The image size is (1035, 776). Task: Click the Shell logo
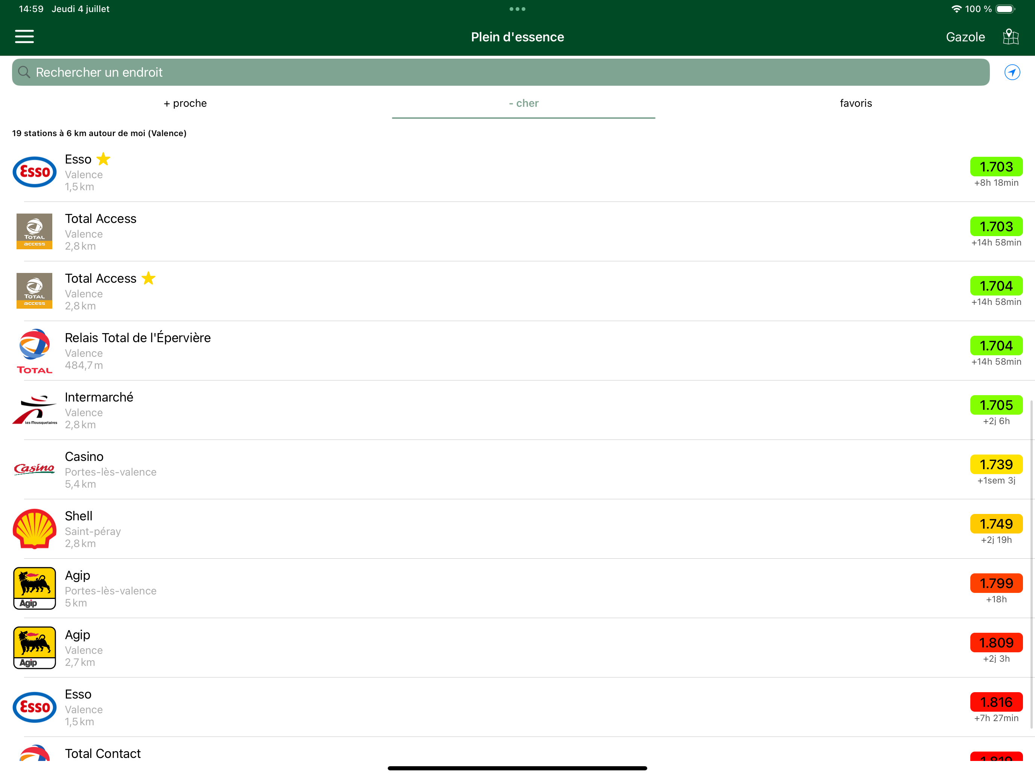(34, 529)
